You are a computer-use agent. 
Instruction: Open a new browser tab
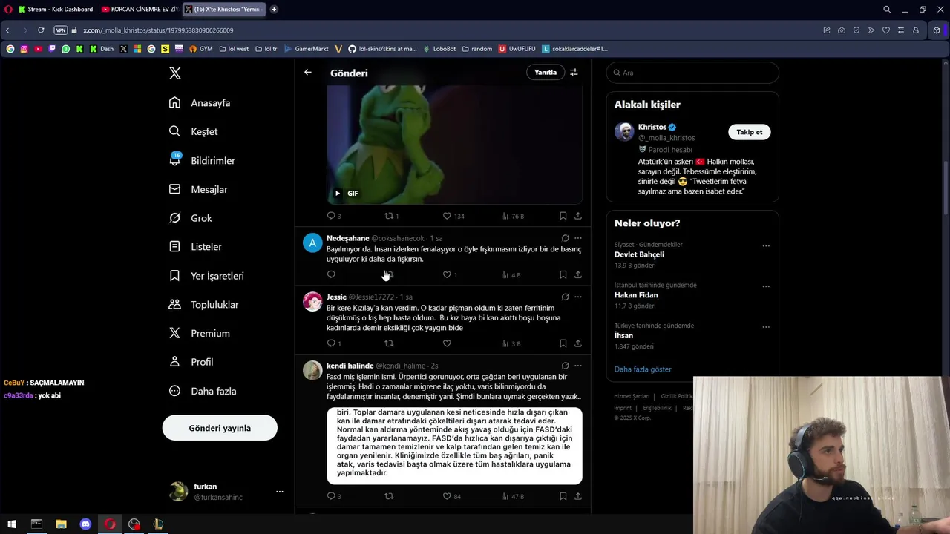(274, 9)
